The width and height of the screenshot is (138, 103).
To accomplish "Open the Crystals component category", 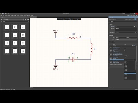I will click(x=23, y=35).
